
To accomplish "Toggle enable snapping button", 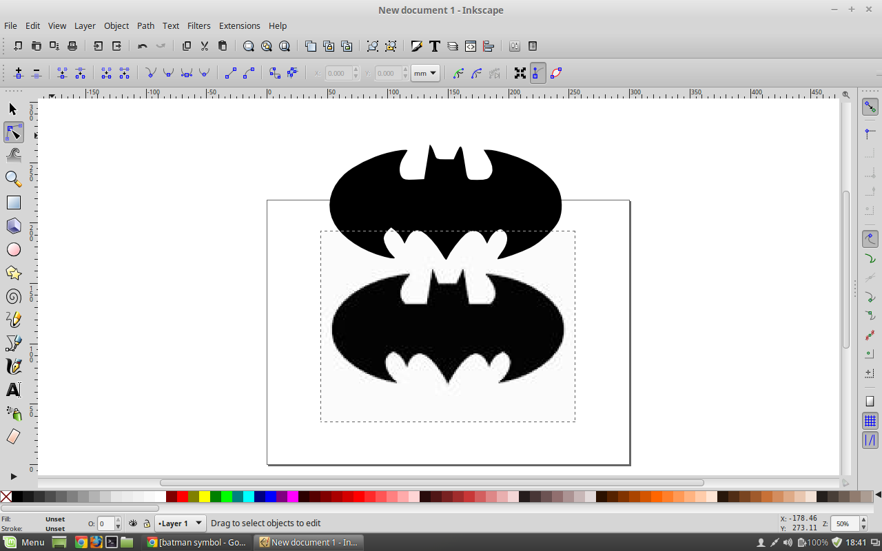I will (x=870, y=107).
